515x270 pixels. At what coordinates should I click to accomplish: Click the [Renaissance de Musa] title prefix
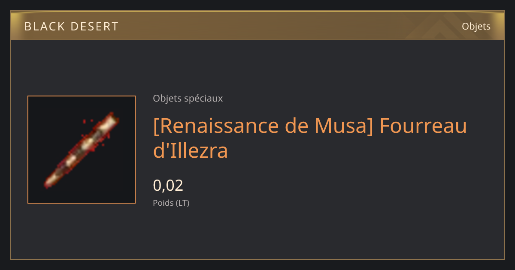coord(263,126)
